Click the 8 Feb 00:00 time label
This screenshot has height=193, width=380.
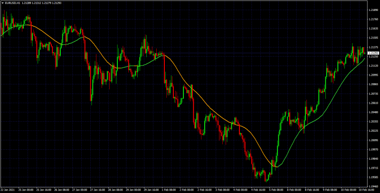pos(294,190)
